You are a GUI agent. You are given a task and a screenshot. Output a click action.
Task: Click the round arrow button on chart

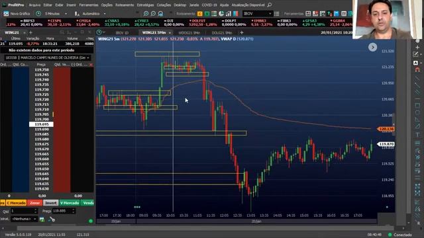point(372,47)
